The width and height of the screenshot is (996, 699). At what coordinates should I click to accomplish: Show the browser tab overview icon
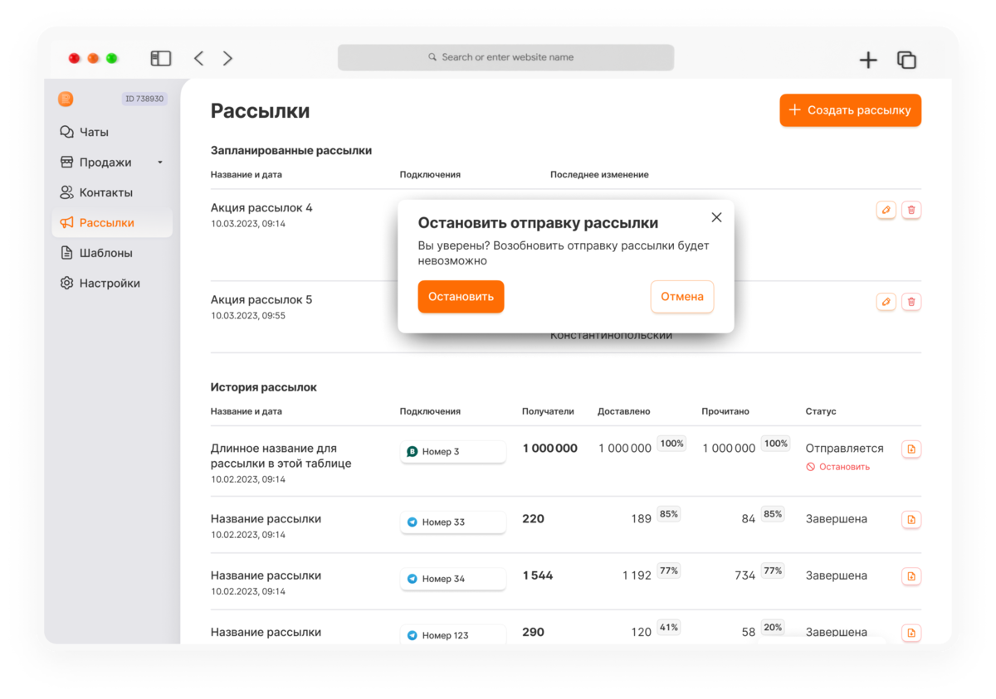tap(906, 60)
